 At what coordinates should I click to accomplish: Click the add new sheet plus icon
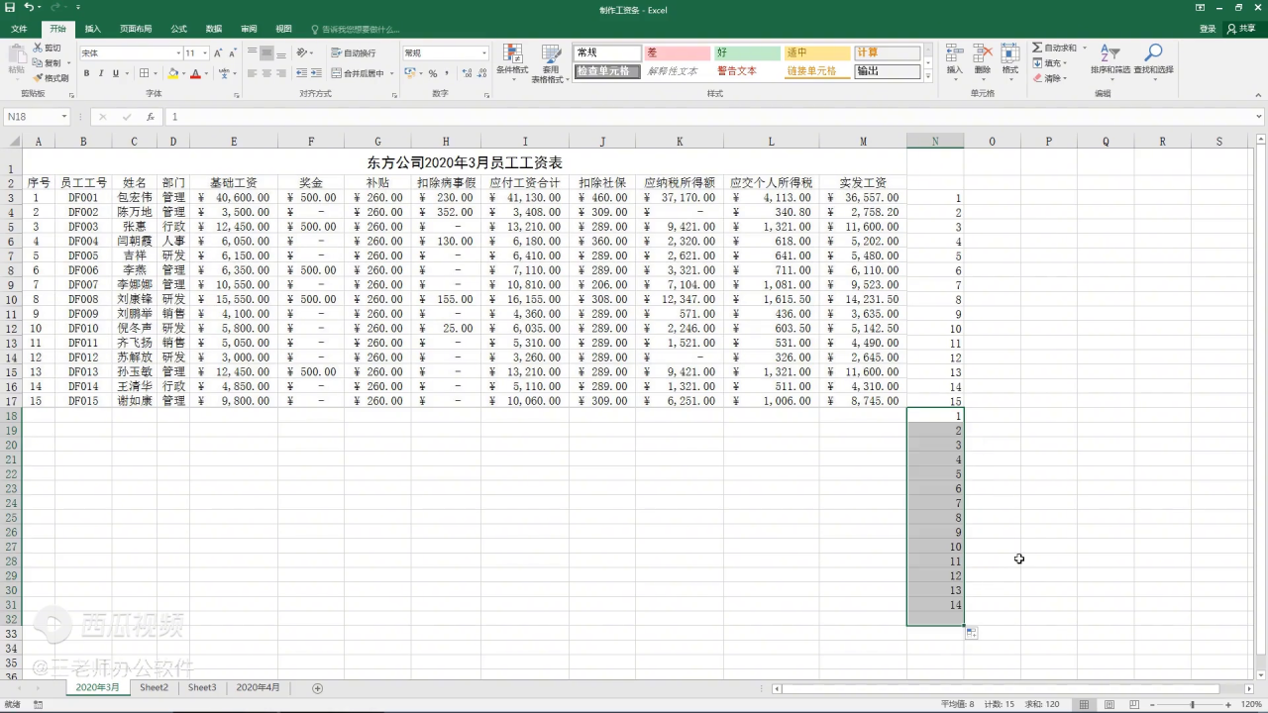[318, 687]
